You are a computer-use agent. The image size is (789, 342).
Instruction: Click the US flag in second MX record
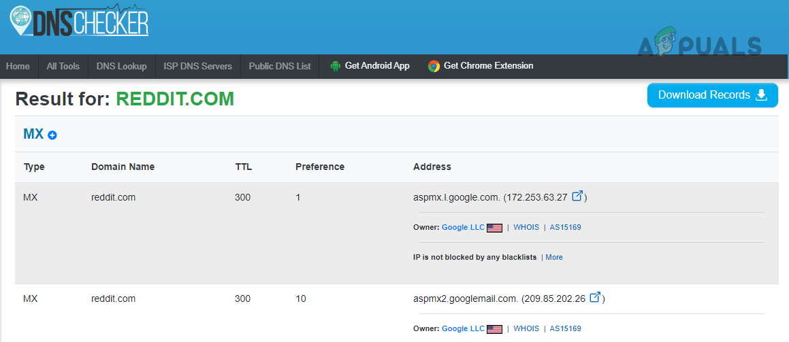[495, 329]
